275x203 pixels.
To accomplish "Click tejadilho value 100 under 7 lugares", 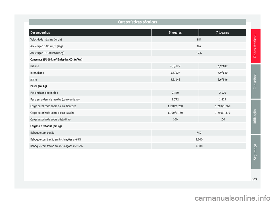I will point(223,119).
